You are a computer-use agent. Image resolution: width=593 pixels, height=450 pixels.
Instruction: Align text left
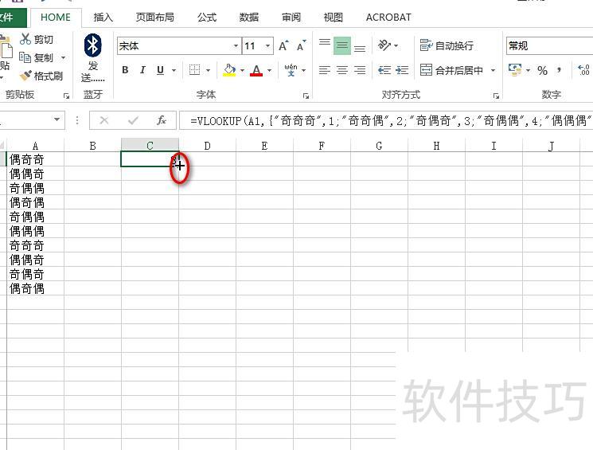[325, 70]
